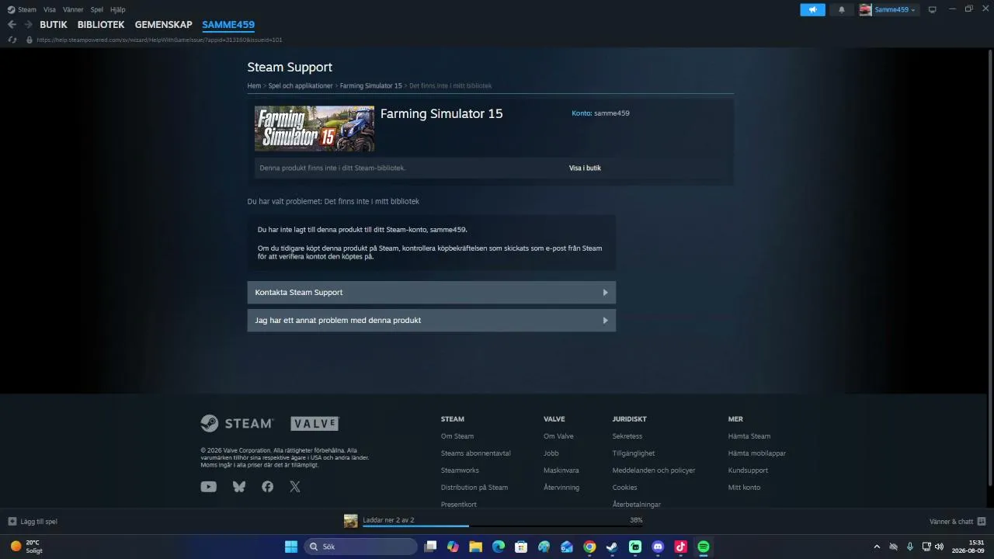This screenshot has width=994, height=559.
Task: Click the Hem breadcrumb link
Action: pos(254,85)
